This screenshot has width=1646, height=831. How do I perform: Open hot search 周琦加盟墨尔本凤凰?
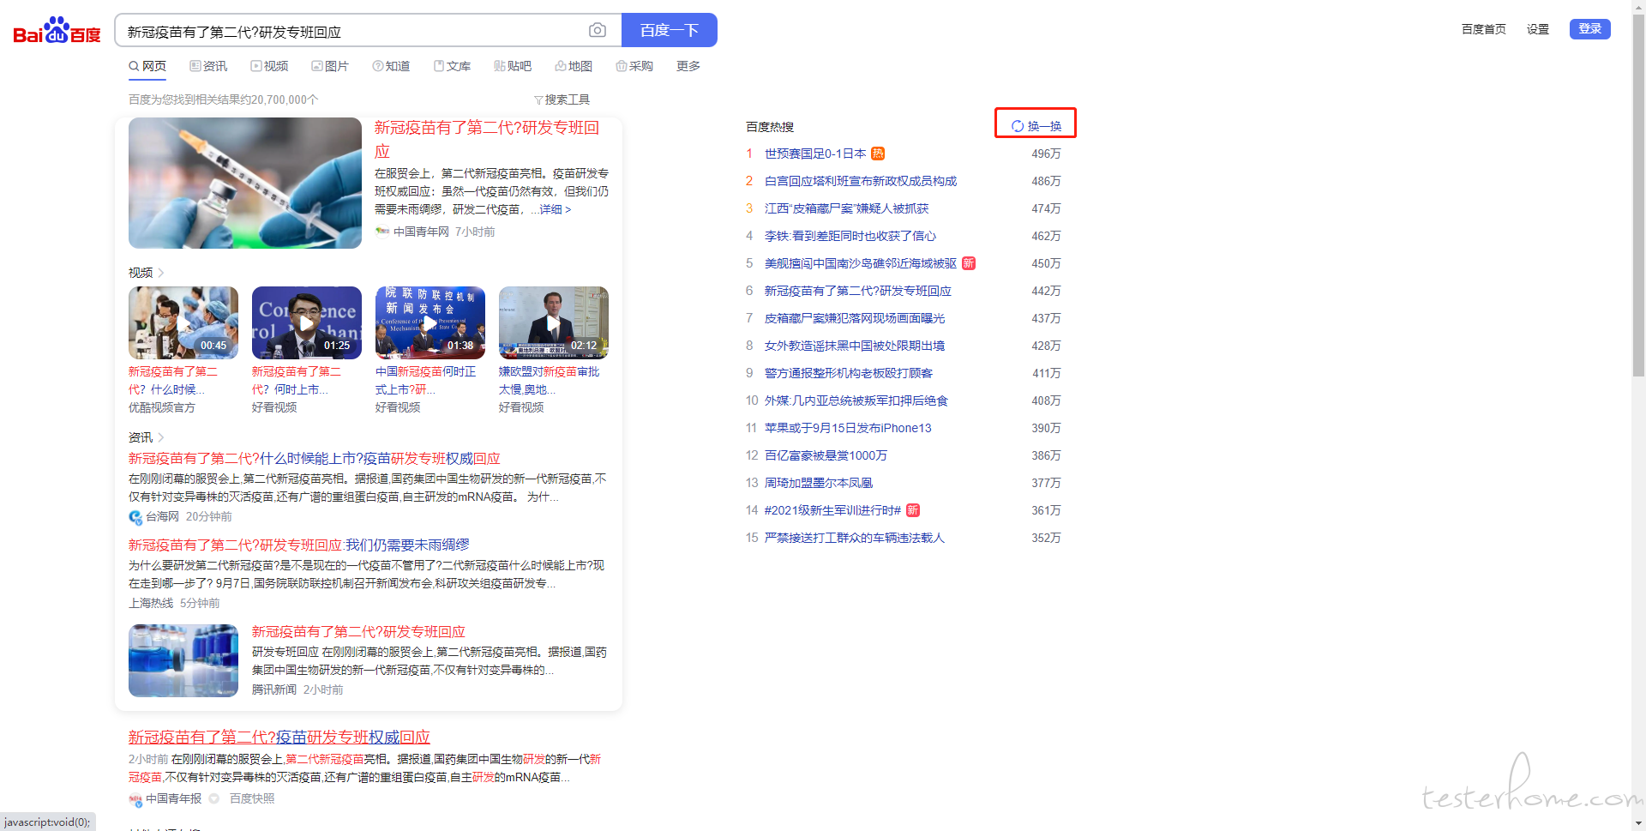(x=819, y=483)
